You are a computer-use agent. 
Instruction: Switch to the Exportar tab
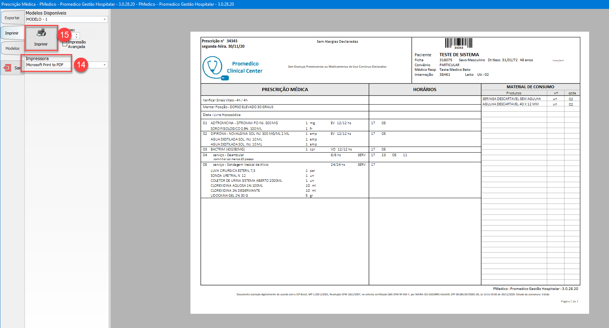click(x=12, y=18)
